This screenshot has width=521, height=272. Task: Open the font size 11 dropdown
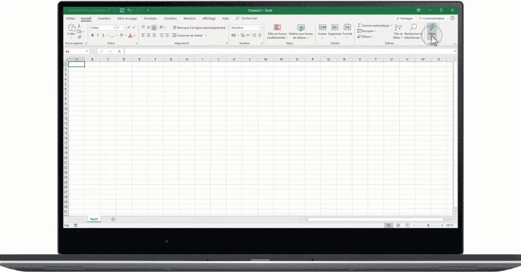125,28
